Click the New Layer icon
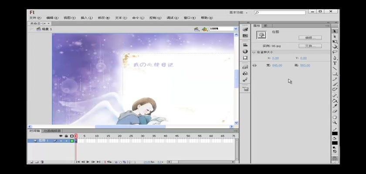The height and width of the screenshot is (174, 366). click(31, 162)
